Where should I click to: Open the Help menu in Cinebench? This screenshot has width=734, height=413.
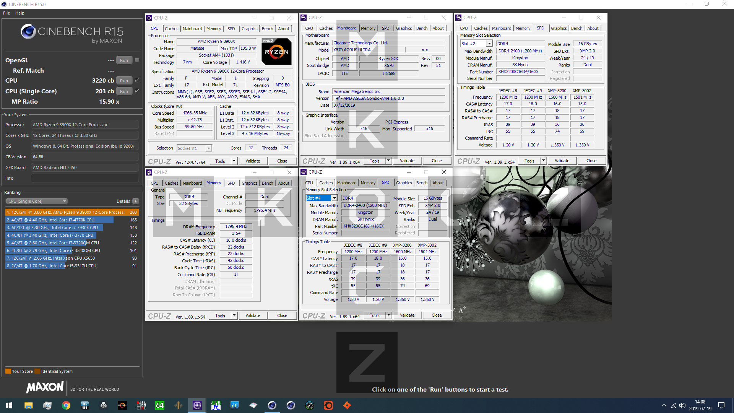point(20,13)
